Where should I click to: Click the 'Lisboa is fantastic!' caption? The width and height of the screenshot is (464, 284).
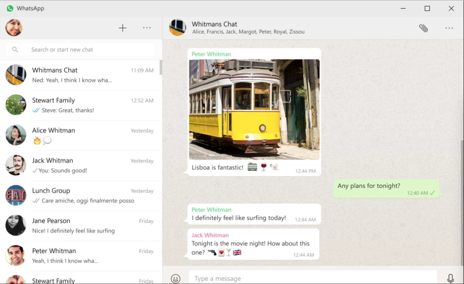click(x=217, y=168)
